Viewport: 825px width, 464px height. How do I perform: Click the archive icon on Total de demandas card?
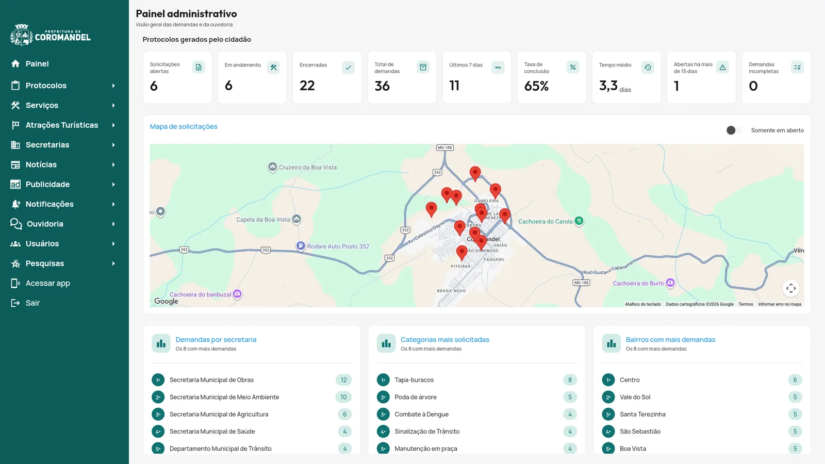pyautogui.click(x=423, y=67)
